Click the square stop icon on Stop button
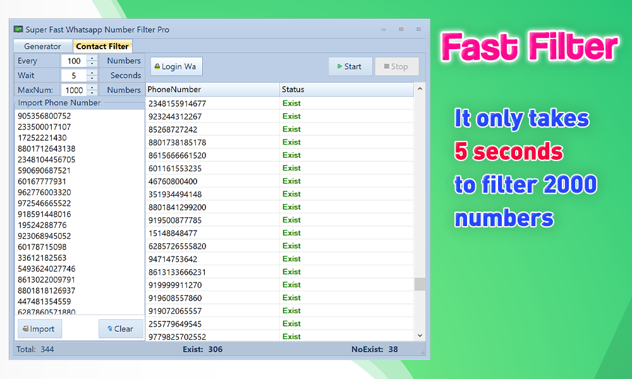 click(388, 66)
